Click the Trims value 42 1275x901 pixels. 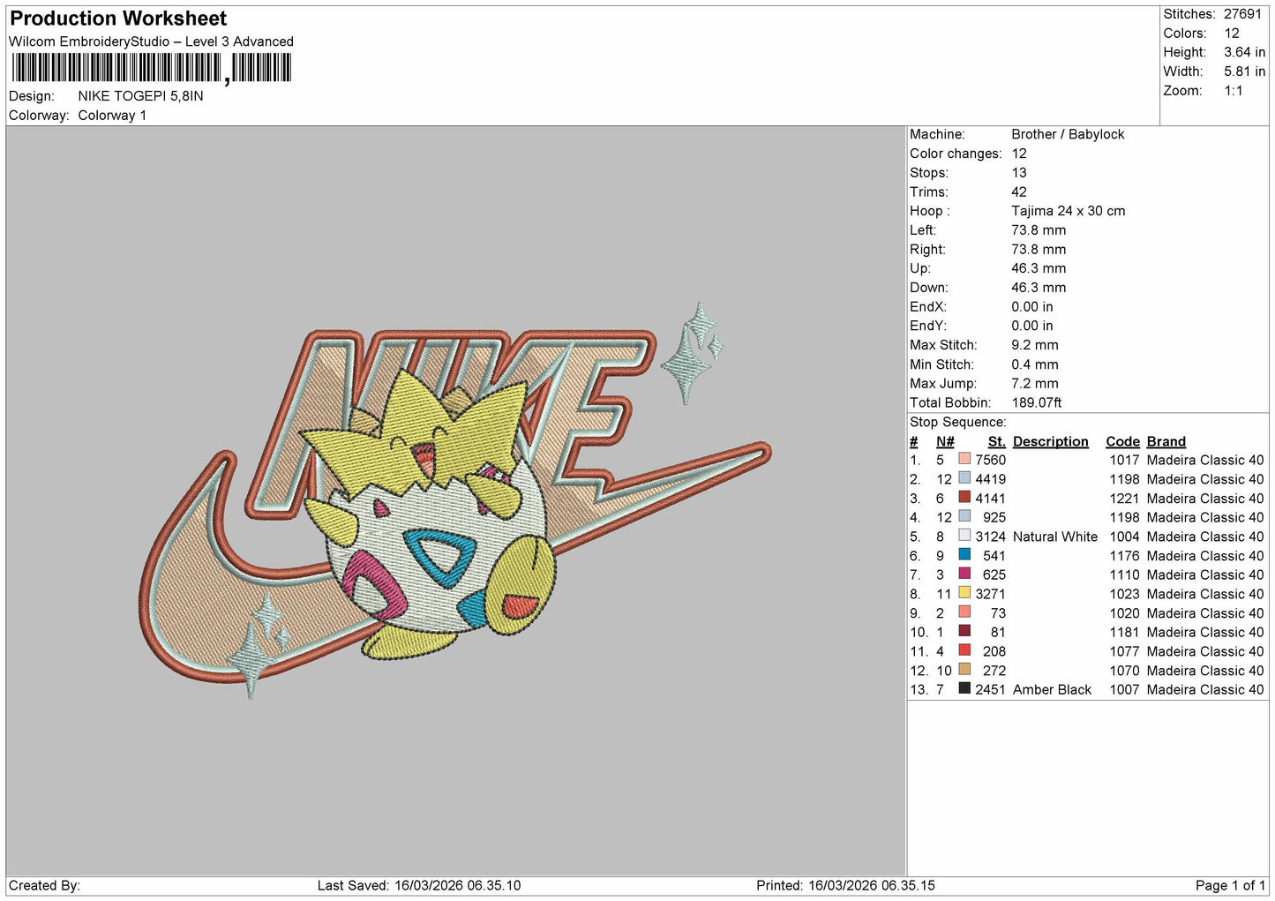coord(1019,191)
